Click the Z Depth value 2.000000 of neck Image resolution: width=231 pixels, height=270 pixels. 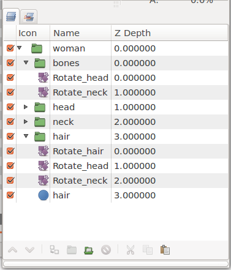135,122
